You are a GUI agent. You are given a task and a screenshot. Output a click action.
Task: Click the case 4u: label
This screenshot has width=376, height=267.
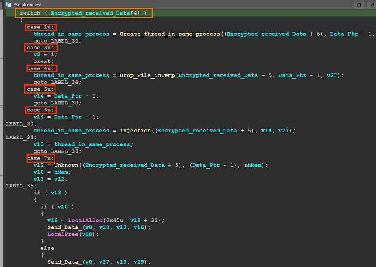[40, 68]
